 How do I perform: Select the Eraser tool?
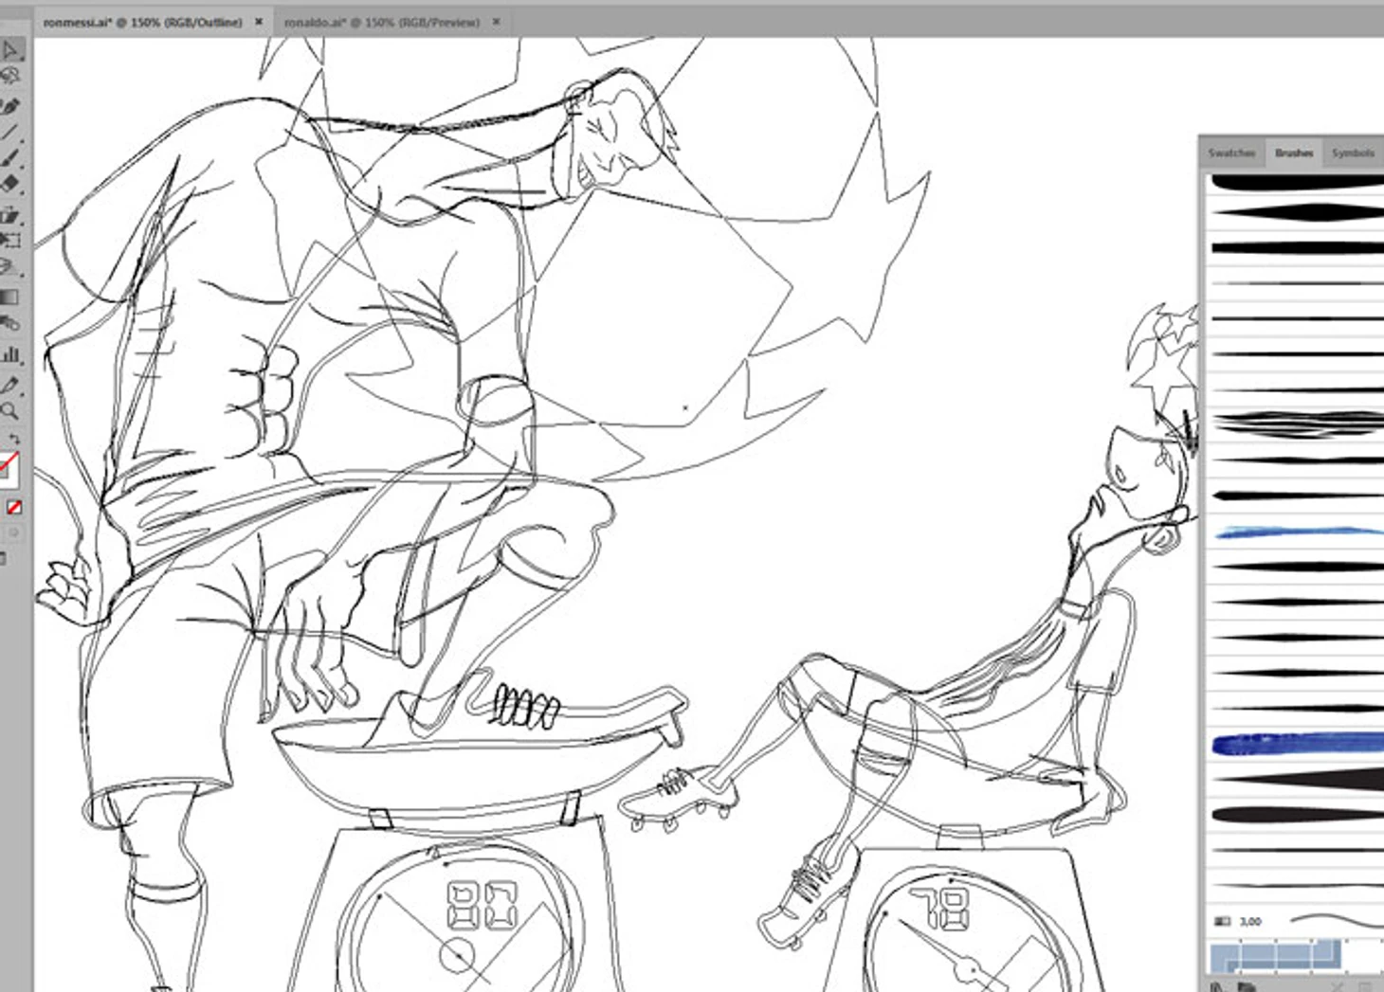[x=10, y=184]
